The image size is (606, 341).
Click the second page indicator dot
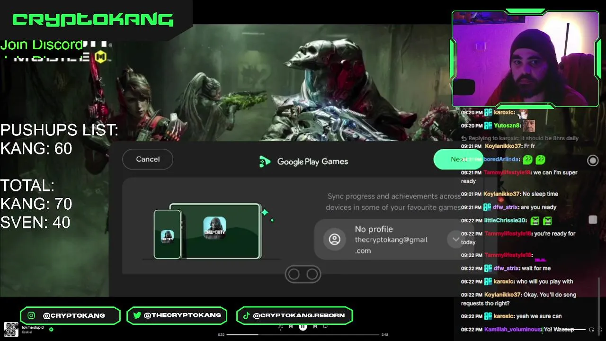pyautogui.click(x=312, y=274)
